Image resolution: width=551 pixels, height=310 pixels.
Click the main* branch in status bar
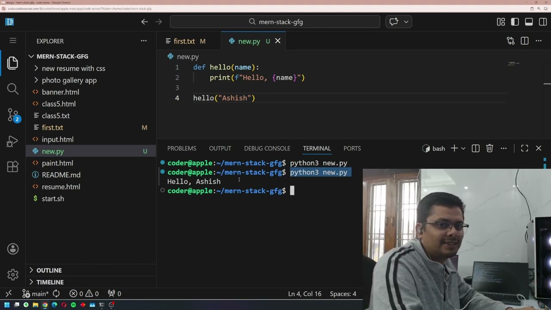click(35, 294)
